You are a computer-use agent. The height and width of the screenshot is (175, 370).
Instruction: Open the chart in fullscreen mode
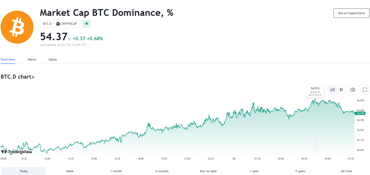(x=365, y=89)
